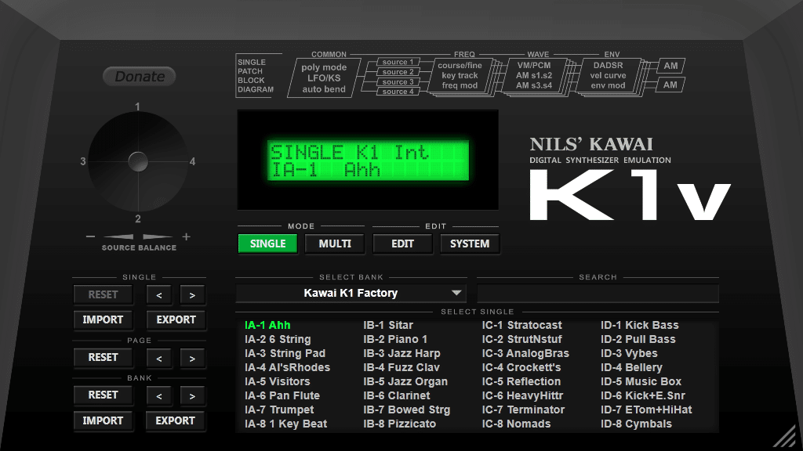This screenshot has width=803, height=451.
Task: Select patch IB-7 Bowed Strg
Action: (x=407, y=410)
